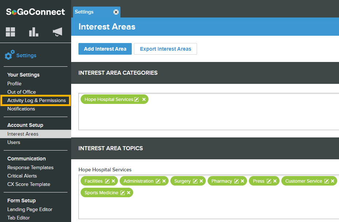339x222 pixels.
Task: Open the dashboard grid icon
Action: 11,32
